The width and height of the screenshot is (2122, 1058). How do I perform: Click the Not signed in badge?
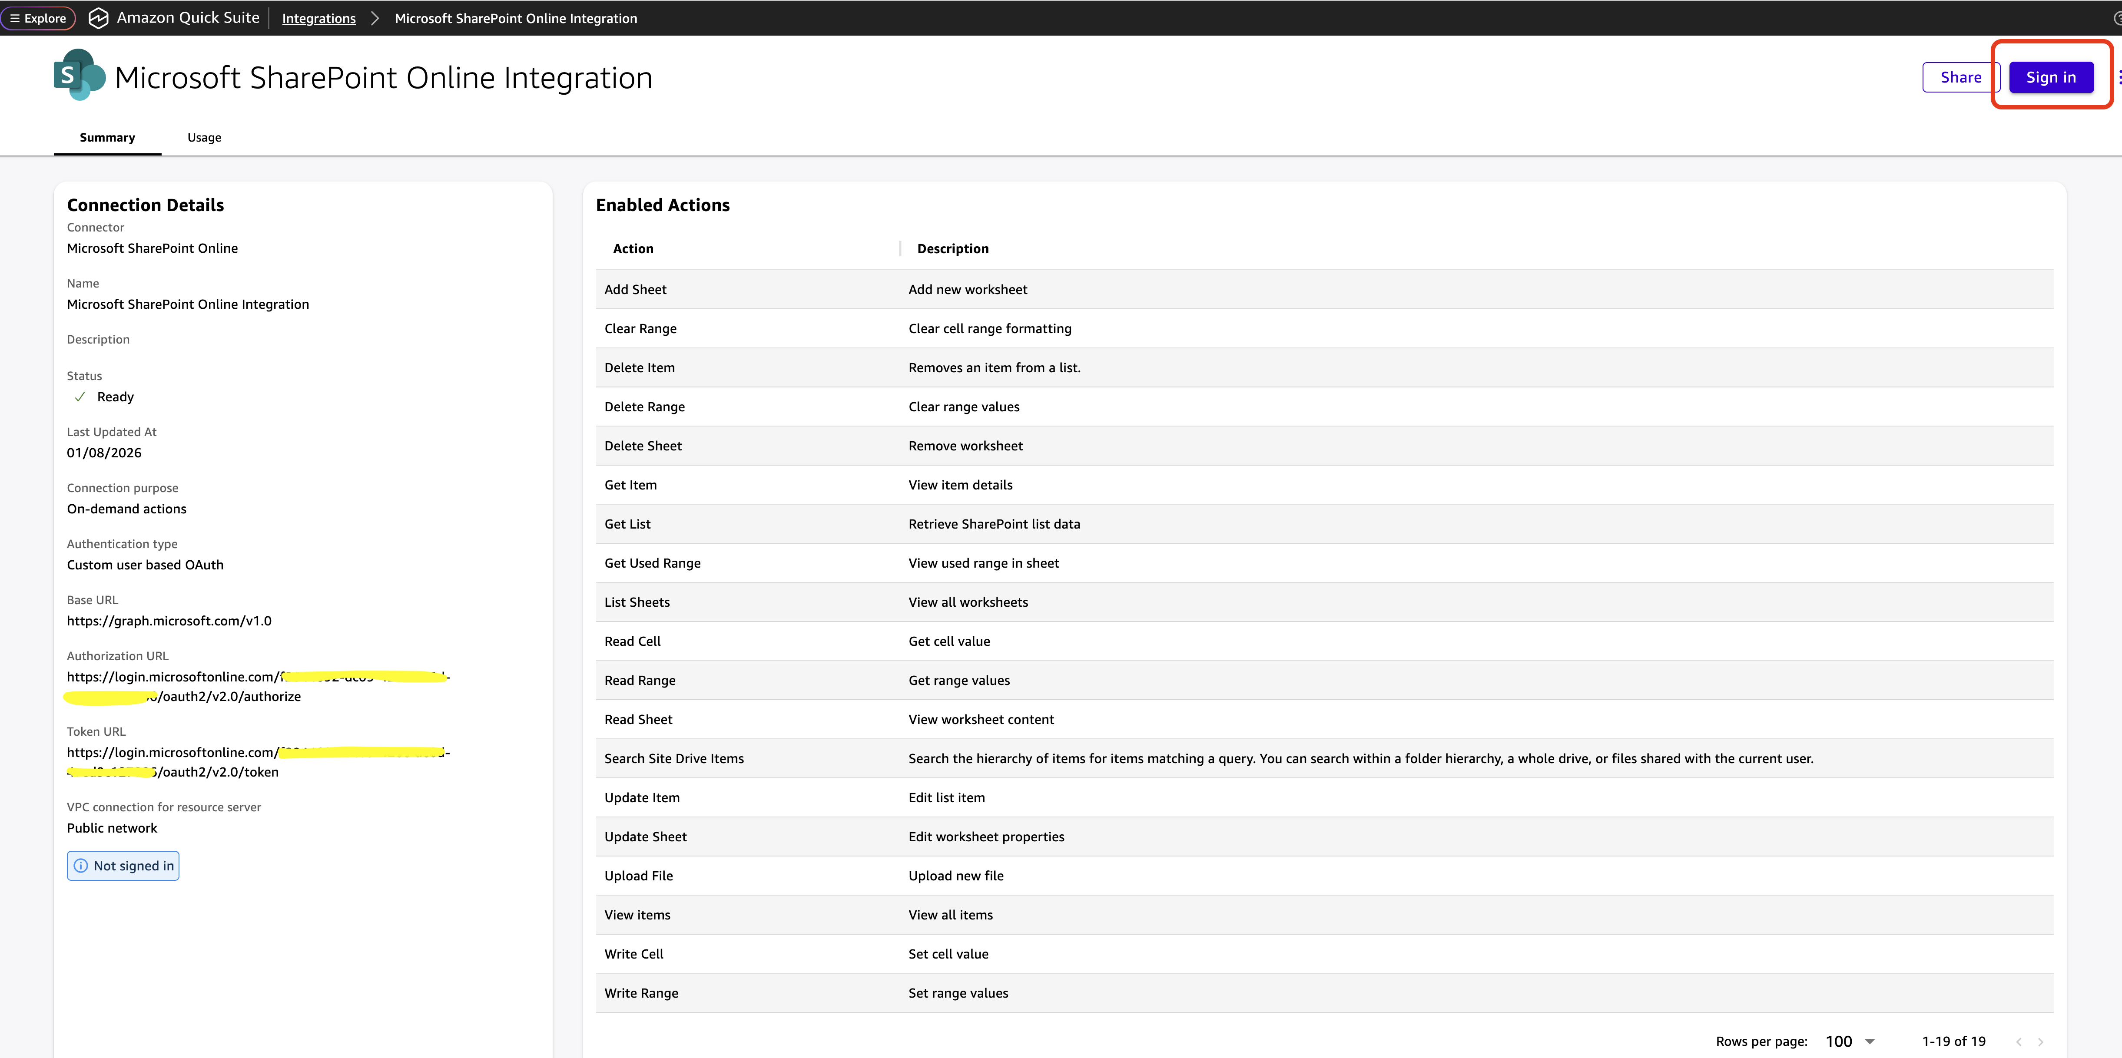coord(123,865)
